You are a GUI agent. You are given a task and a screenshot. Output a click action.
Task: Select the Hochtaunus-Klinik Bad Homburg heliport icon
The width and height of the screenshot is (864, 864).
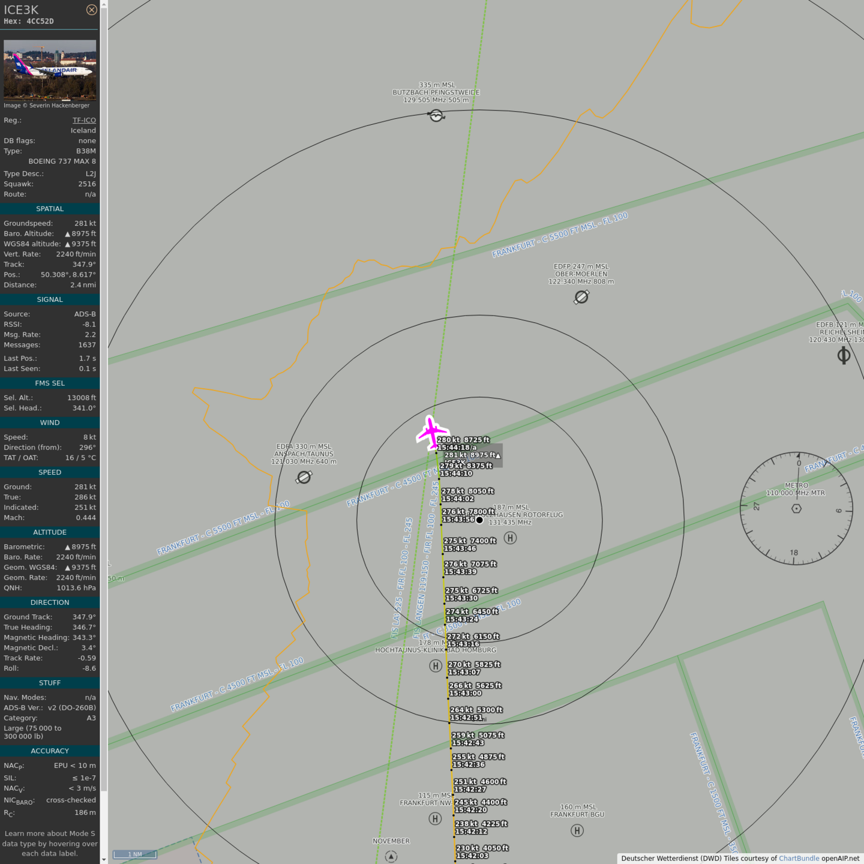point(436,665)
